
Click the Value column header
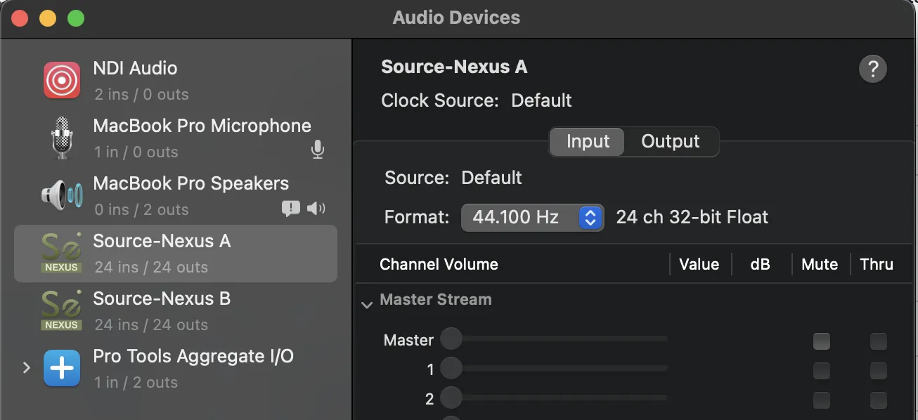699,264
